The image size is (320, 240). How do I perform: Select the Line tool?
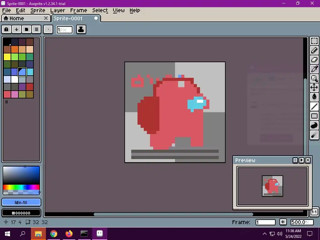coord(314,107)
